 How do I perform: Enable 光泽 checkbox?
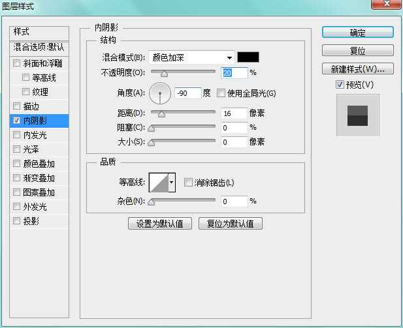[17, 149]
